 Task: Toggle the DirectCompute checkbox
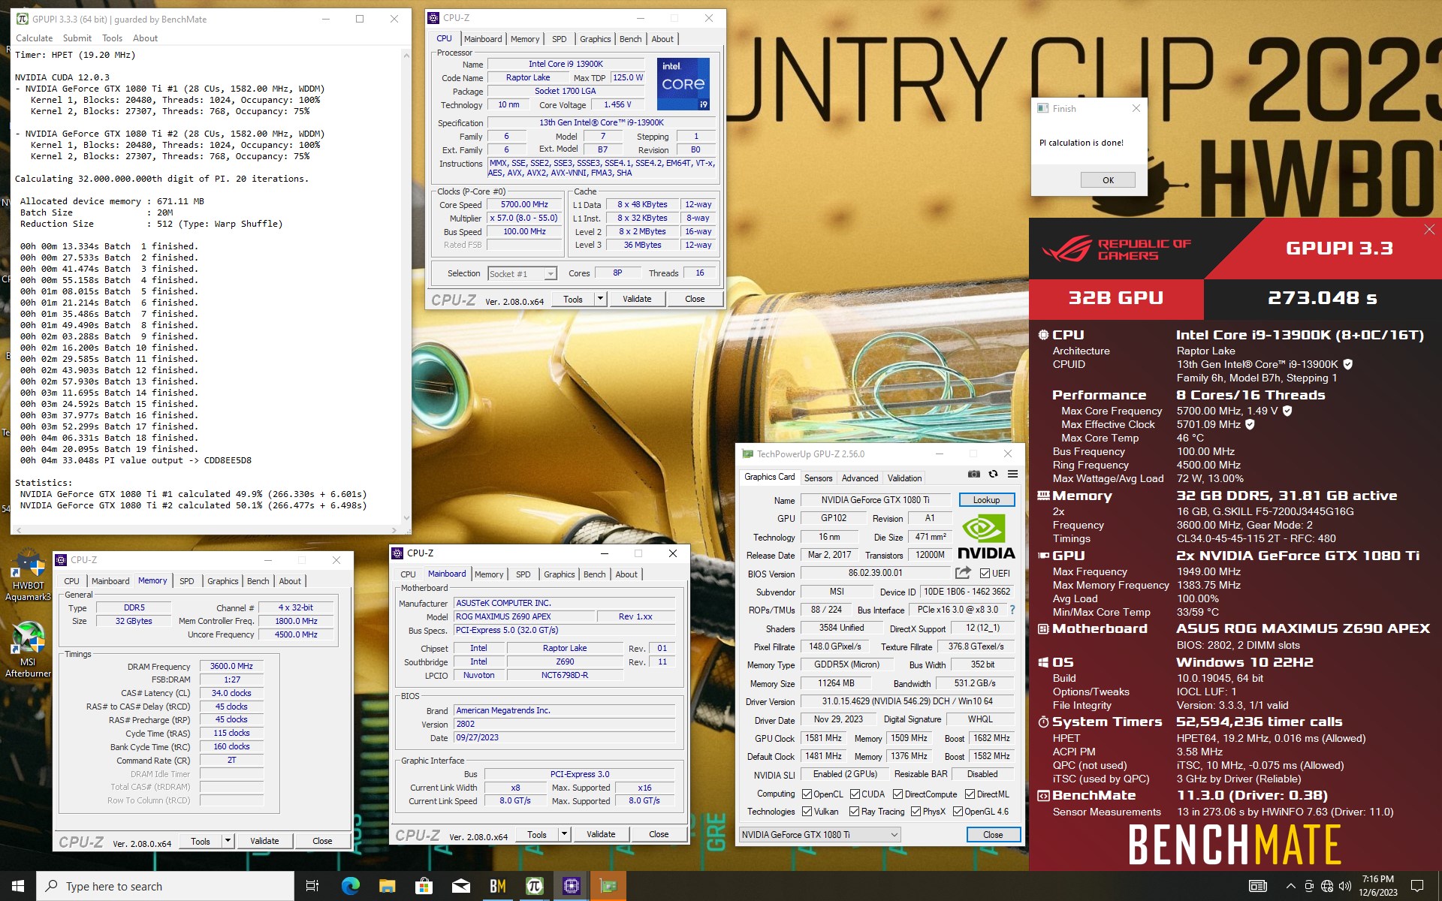(x=897, y=794)
